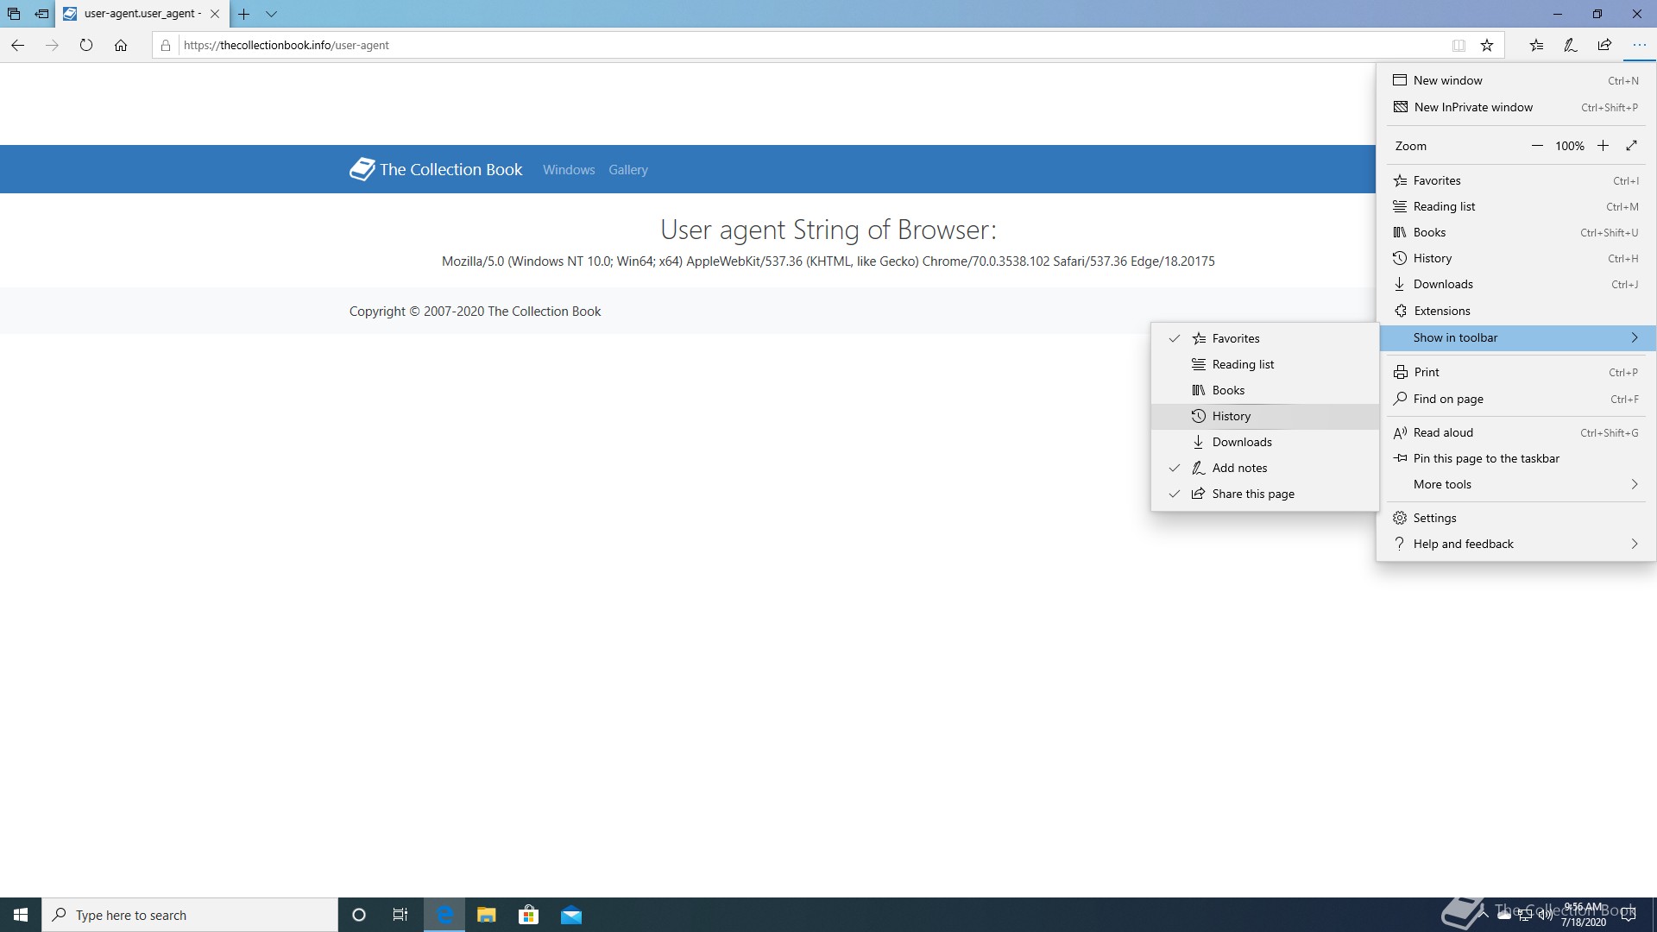Open Favorites from main menu
Image resolution: width=1657 pixels, height=932 pixels.
tap(1516, 180)
